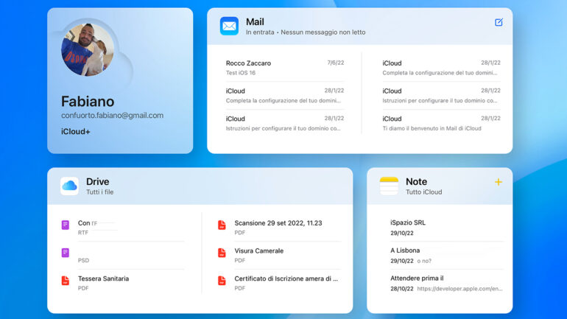Screen dimensions: 567x319
Task: Click the Mail title heading
Action: (x=255, y=22)
